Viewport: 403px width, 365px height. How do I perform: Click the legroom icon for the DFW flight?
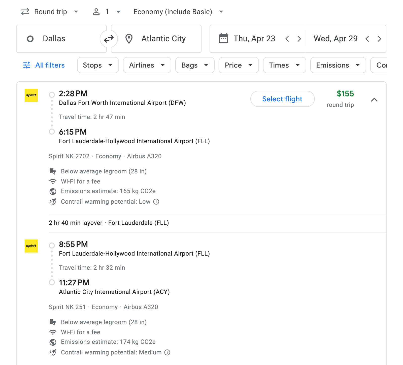(x=53, y=171)
